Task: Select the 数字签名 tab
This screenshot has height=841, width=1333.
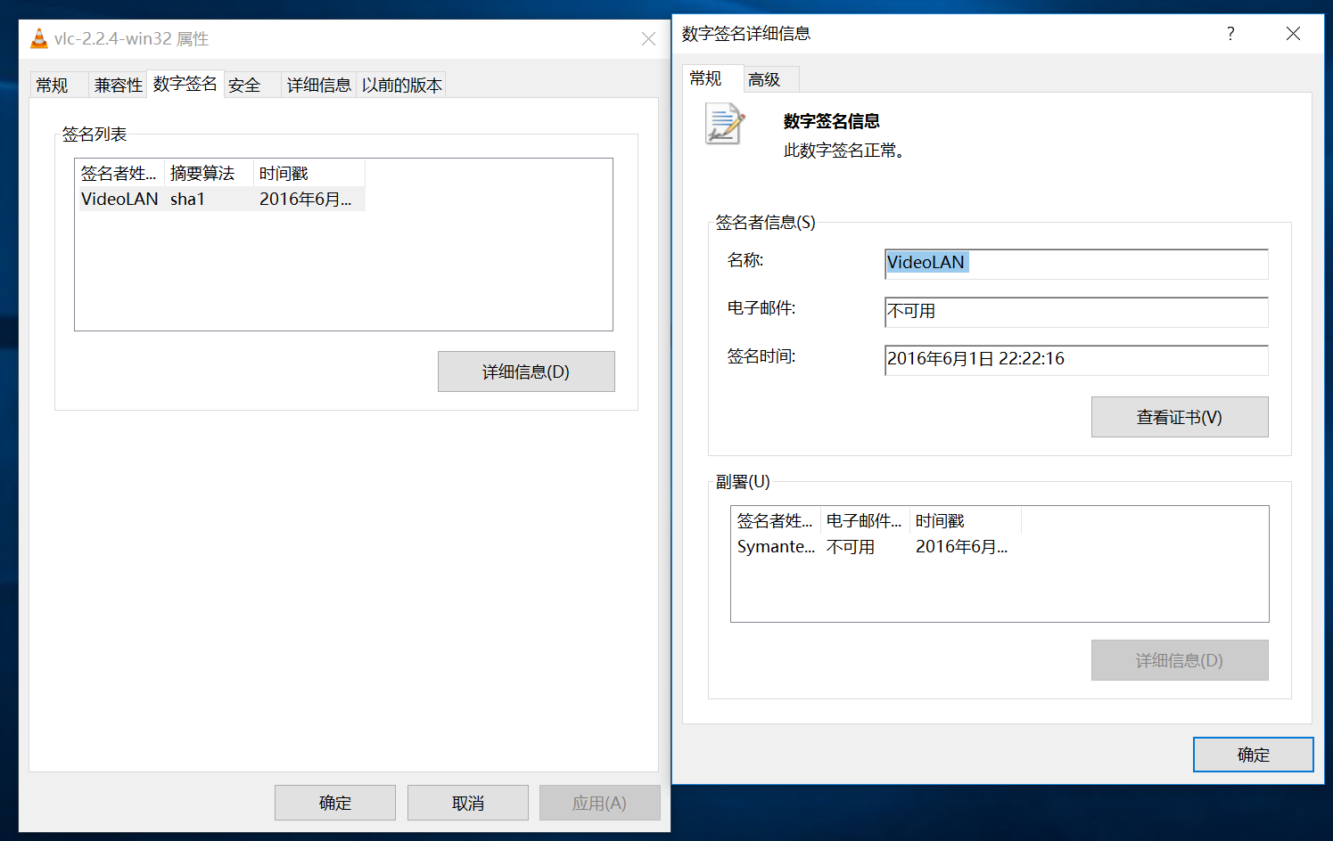Action: 185,84
